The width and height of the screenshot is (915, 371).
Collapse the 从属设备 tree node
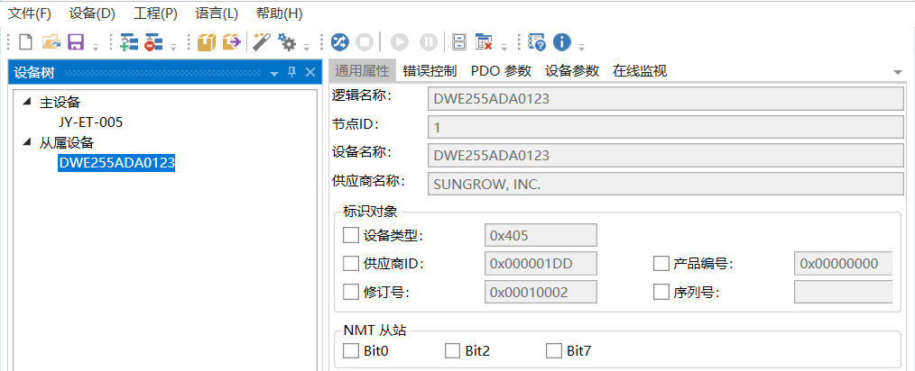26,142
